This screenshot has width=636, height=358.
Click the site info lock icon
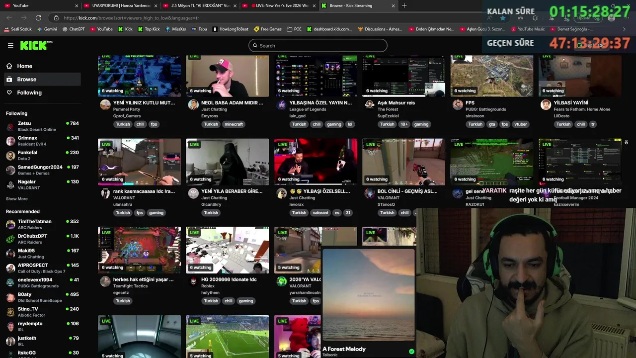tap(56, 18)
